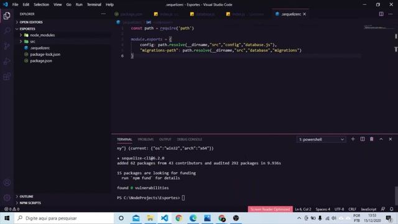Open Cortana circle on taskbar

[x=121, y=218]
